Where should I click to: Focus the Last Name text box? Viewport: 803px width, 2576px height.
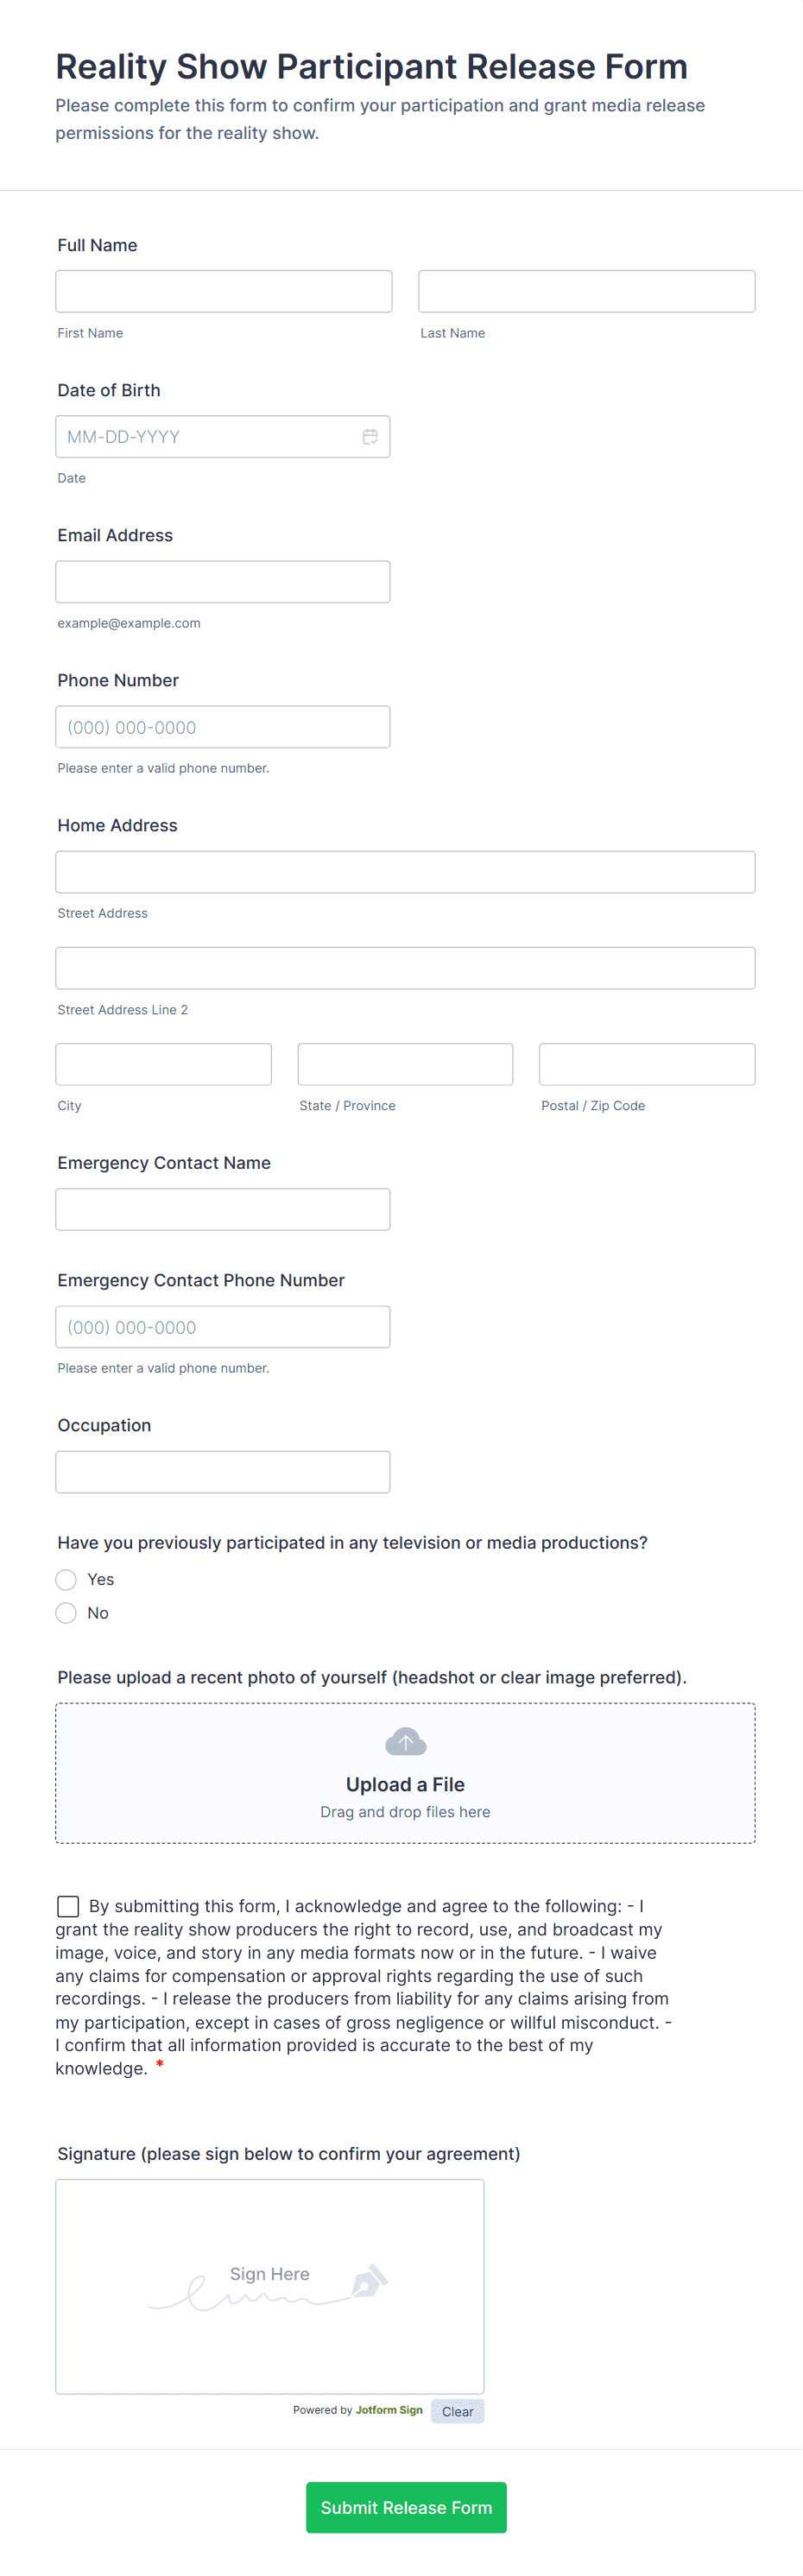click(586, 292)
